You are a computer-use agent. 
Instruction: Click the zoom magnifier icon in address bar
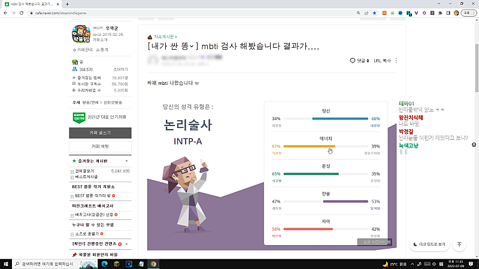pos(358,13)
